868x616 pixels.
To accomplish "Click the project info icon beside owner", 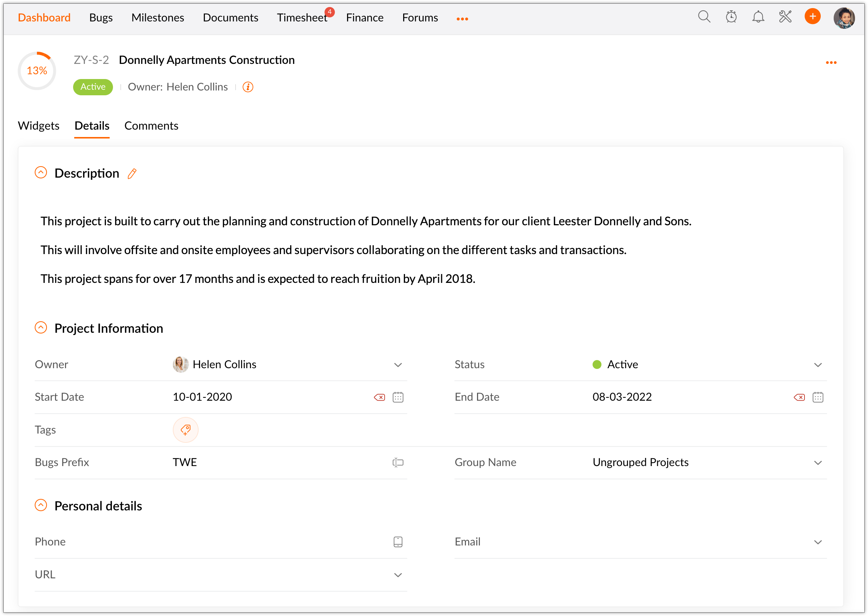I will pyautogui.click(x=248, y=87).
